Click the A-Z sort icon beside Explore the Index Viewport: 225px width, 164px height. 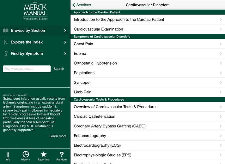point(6,42)
